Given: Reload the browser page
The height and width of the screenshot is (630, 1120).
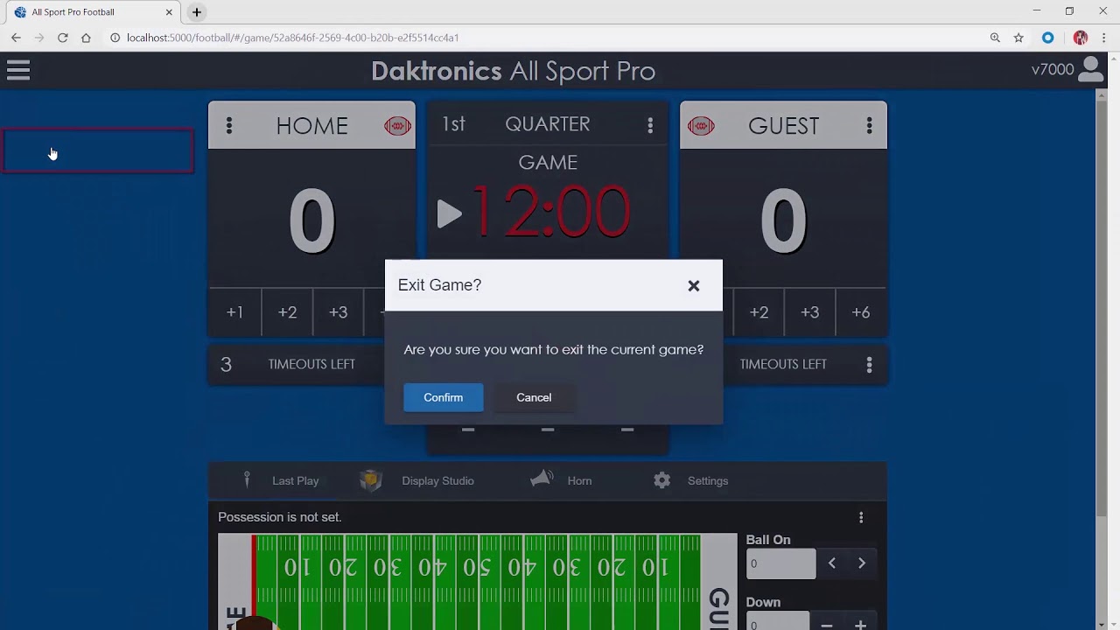Looking at the screenshot, I should [63, 38].
